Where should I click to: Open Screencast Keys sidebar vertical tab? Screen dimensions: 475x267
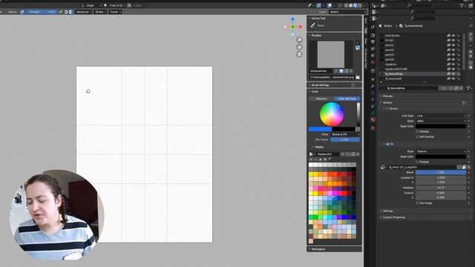366,58
